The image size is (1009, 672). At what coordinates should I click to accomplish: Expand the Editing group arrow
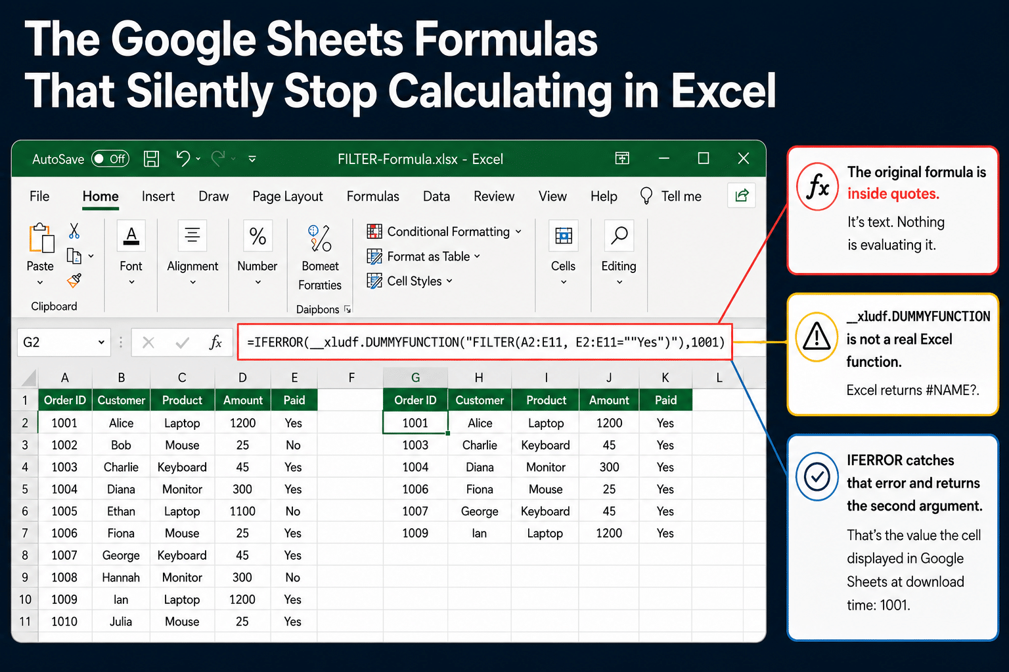pos(619,282)
